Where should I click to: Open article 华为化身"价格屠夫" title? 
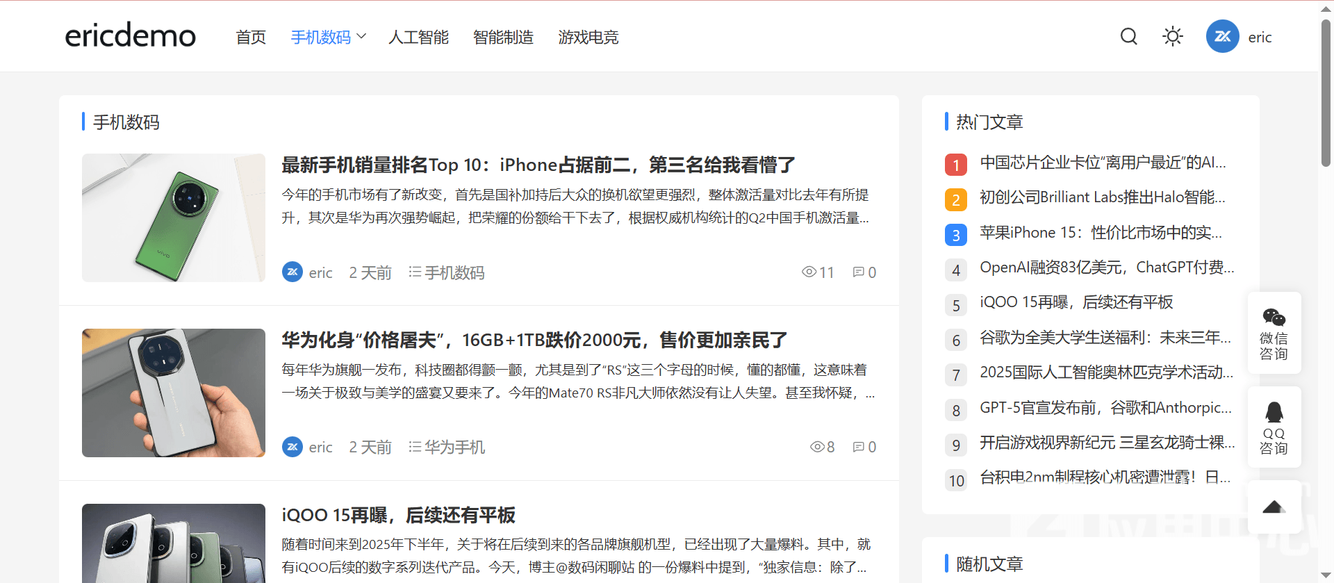534,340
